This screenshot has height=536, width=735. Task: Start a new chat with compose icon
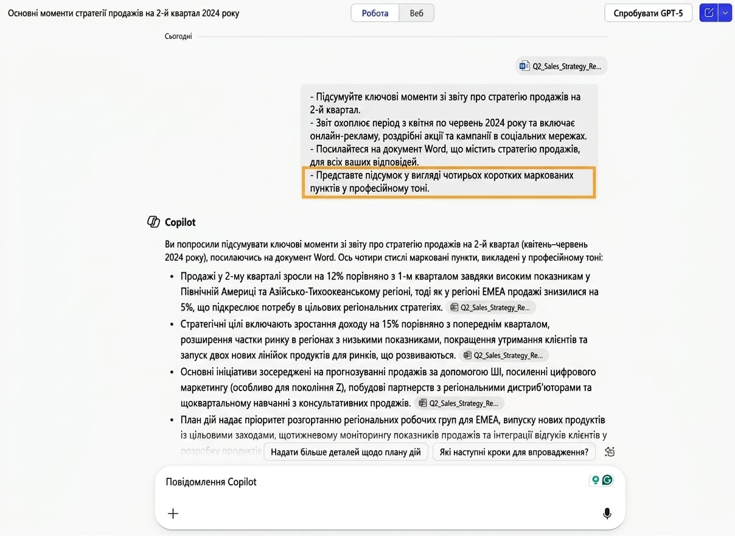point(709,13)
